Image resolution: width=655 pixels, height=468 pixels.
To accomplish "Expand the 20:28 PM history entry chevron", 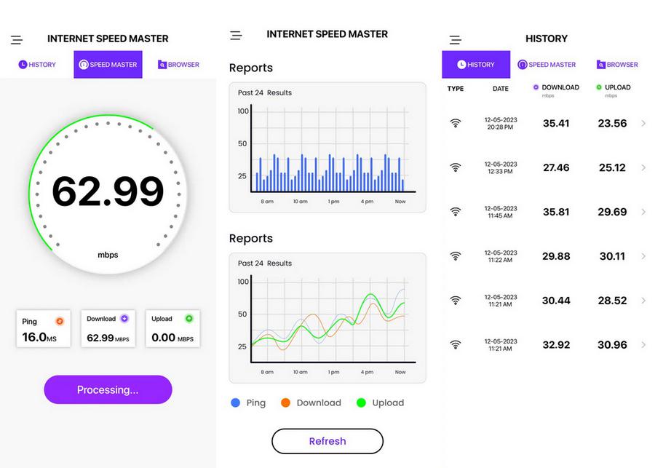I will [643, 123].
